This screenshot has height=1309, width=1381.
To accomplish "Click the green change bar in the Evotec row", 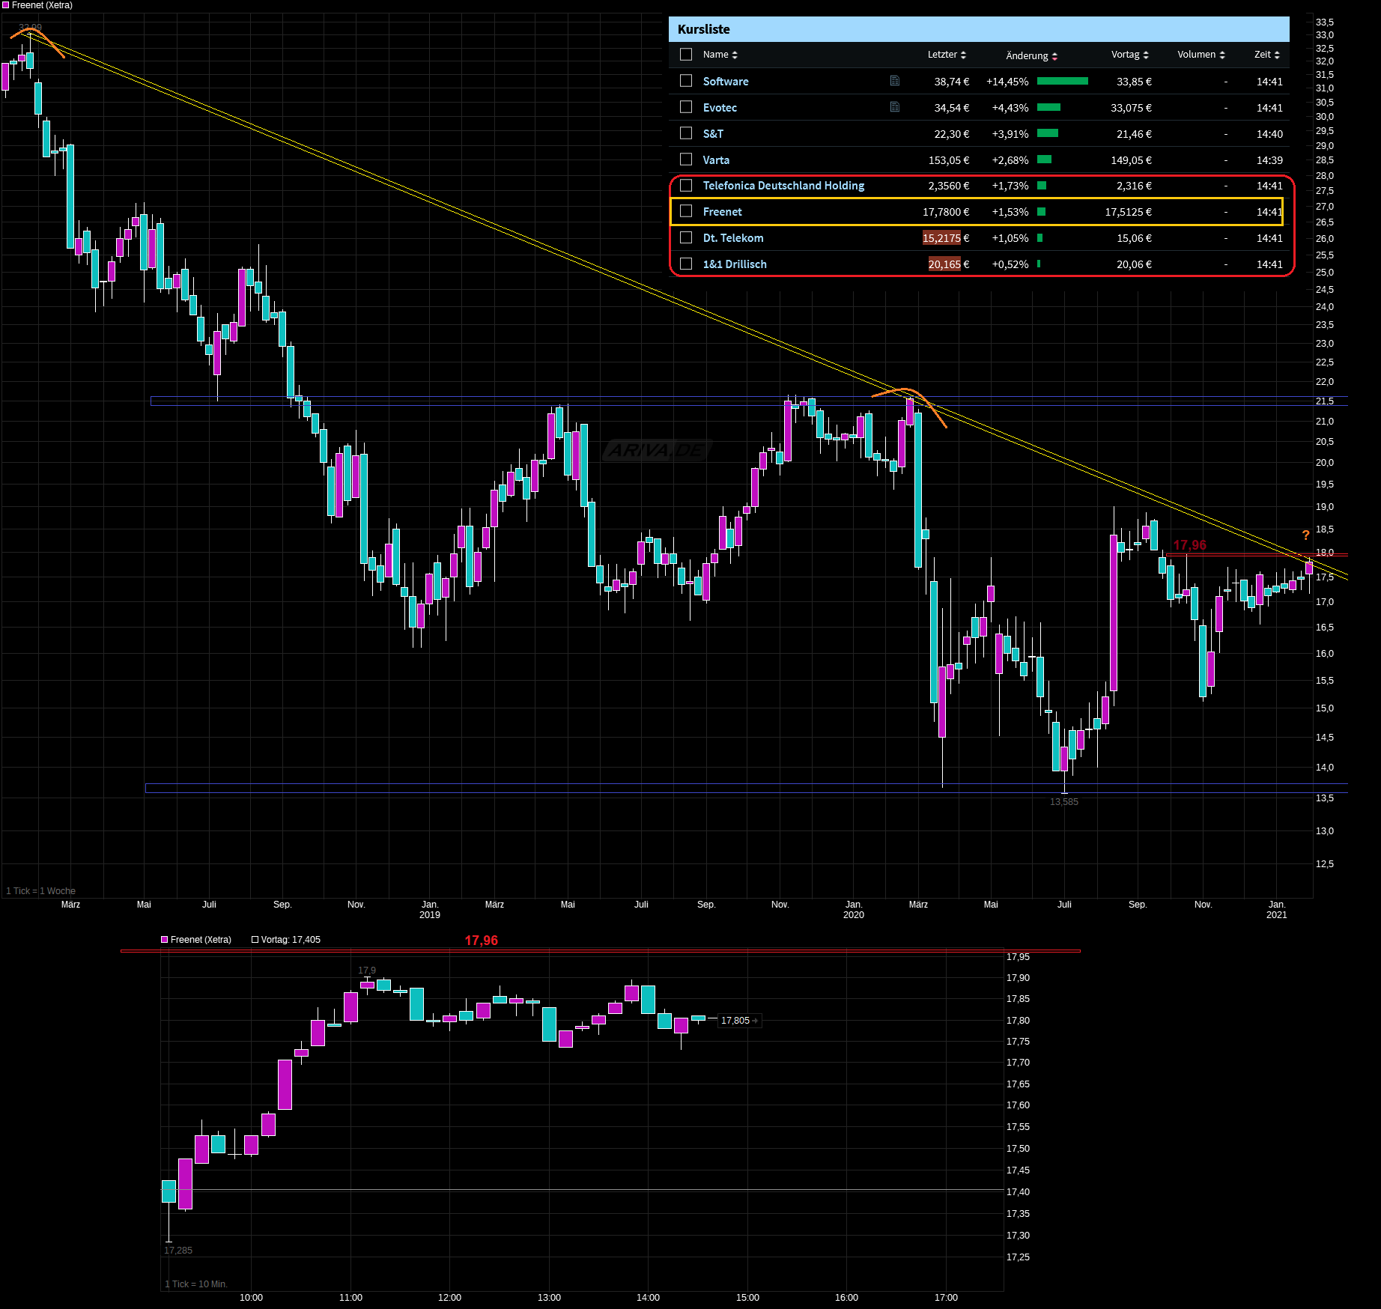I will pos(1048,107).
